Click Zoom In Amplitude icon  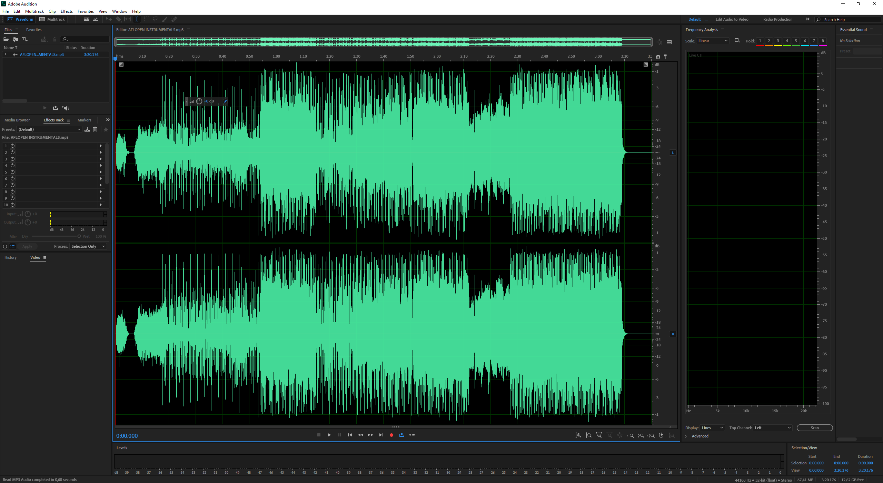(x=578, y=435)
